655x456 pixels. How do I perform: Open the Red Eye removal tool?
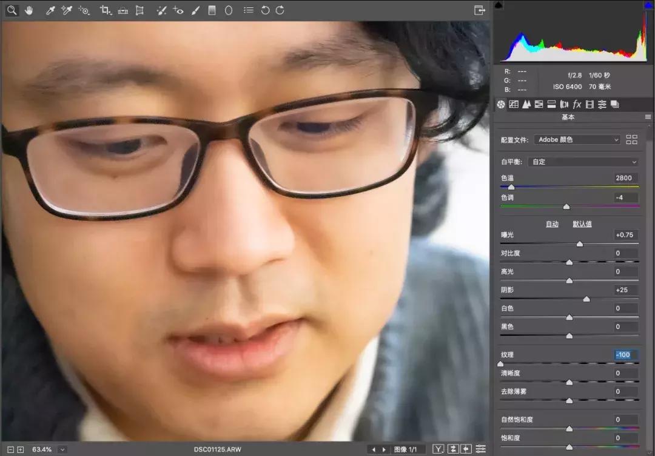(x=178, y=10)
